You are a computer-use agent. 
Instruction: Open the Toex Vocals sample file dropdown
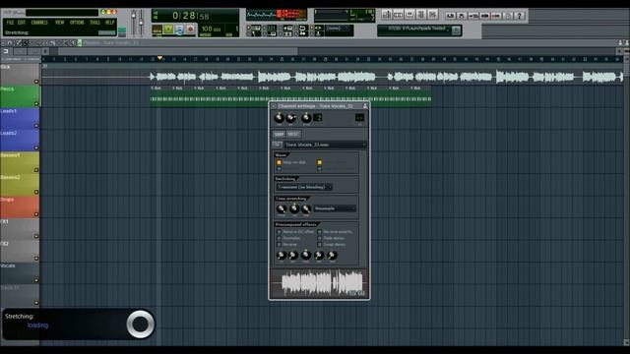325,145
